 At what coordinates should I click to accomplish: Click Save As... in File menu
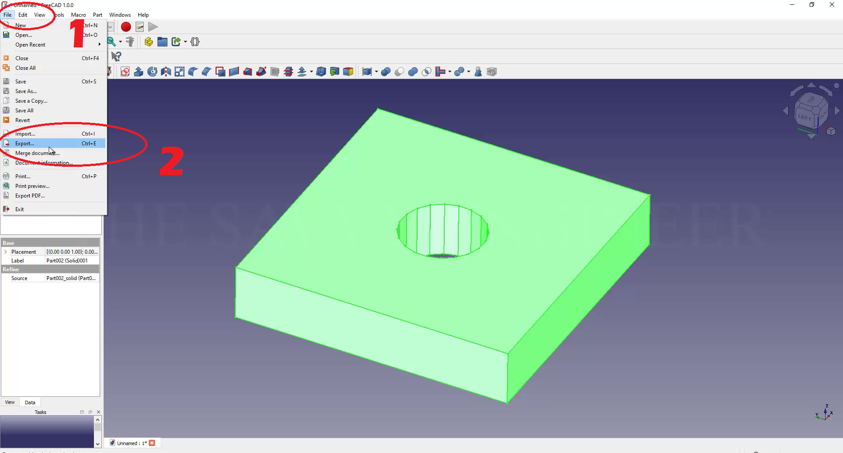26,91
